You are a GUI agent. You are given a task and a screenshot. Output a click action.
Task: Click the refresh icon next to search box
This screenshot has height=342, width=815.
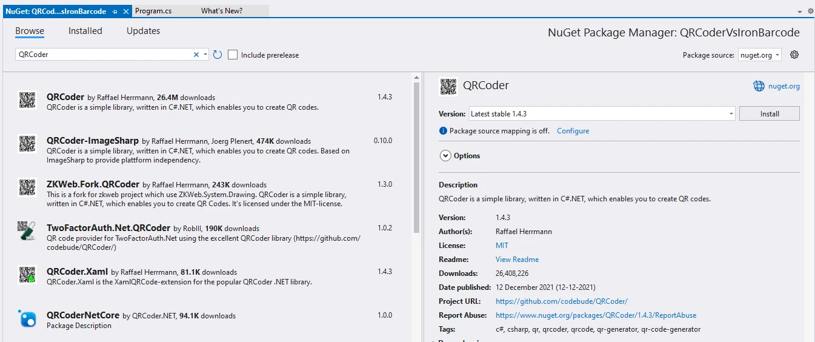pyautogui.click(x=218, y=55)
